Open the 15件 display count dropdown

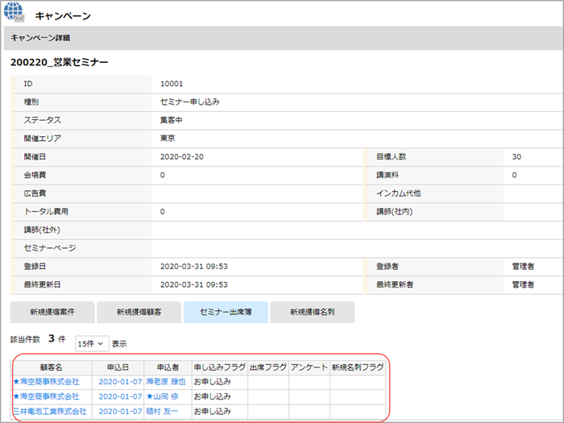point(91,344)
